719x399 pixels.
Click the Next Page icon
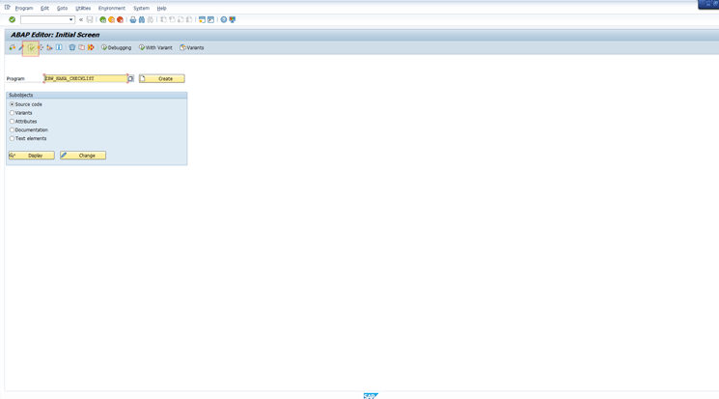(180, 19)
